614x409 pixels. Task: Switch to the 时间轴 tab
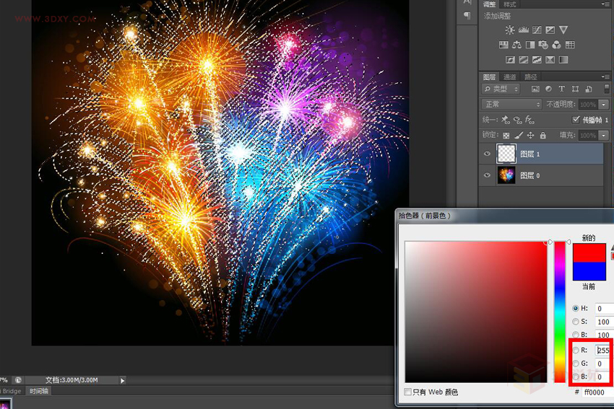[39, 391]
